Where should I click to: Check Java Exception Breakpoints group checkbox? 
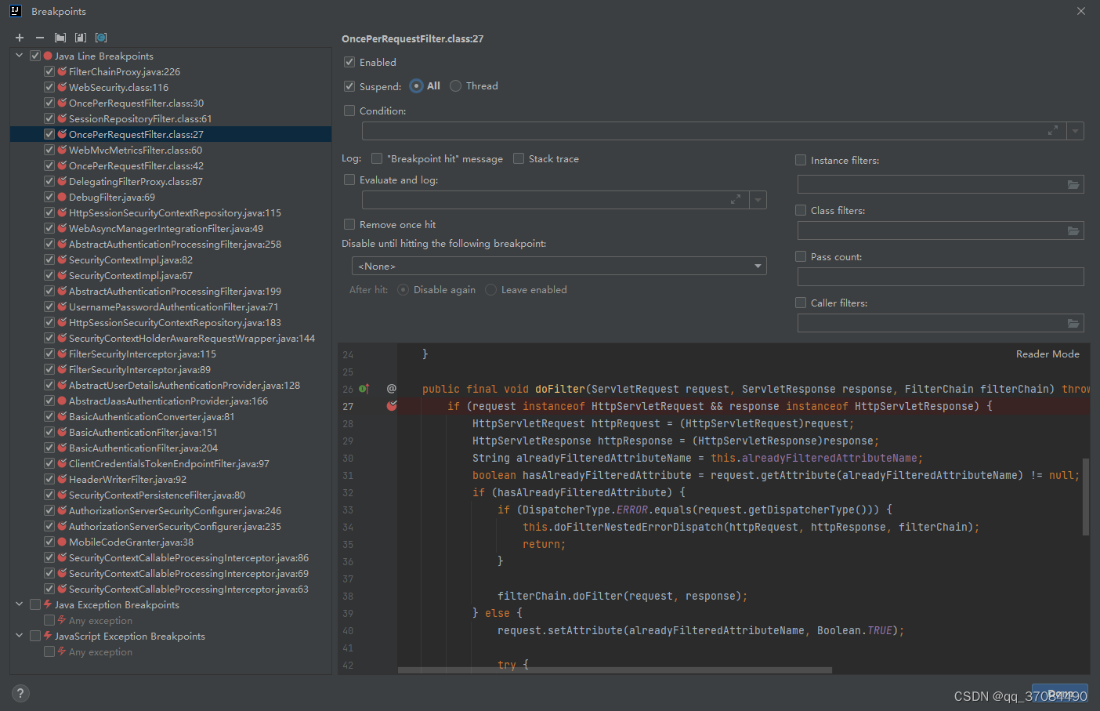click(x=35, y=604)
